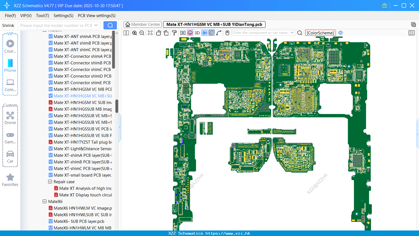Click the yellow briefcase icon in title bar
This screenshot has width=419, height=236.
[385, 6]
